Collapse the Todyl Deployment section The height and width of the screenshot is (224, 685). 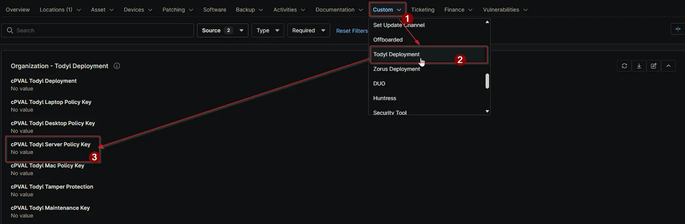668,66
